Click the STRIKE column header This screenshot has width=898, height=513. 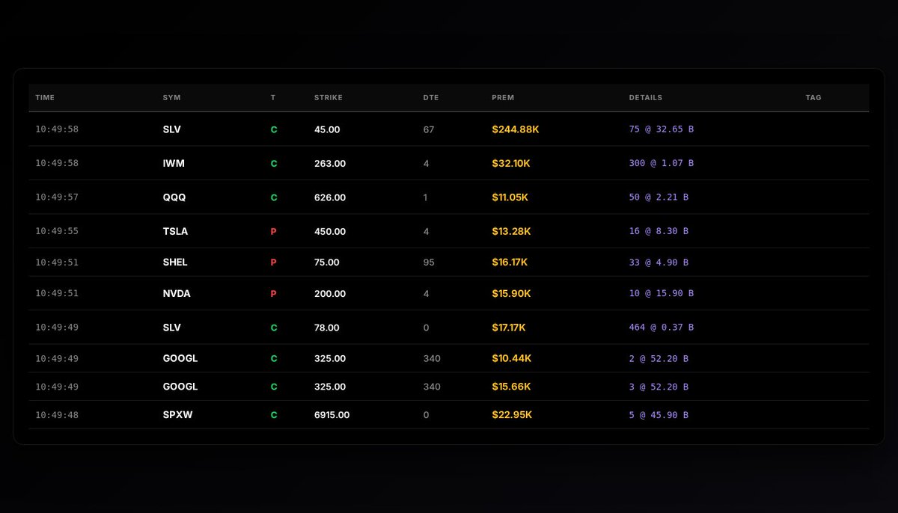tap(329, 98)
